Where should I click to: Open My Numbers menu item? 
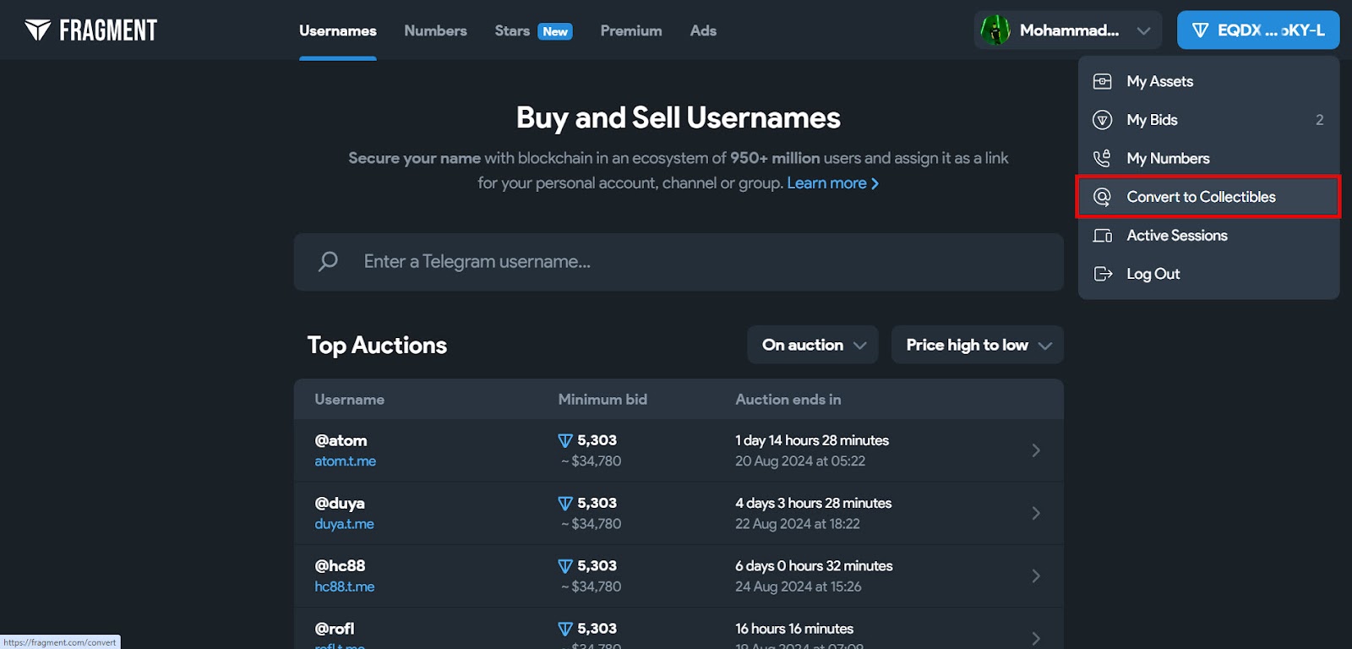(x=1208, y=158)
